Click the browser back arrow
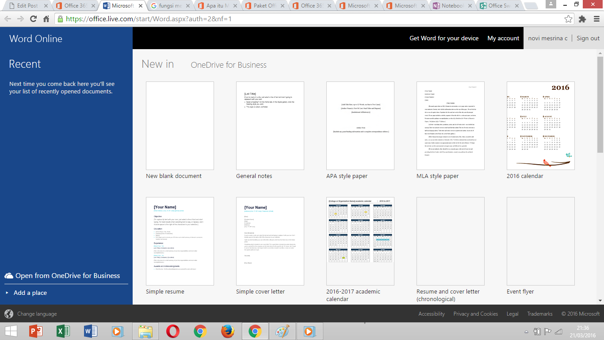The width and height of the screenshot is (604, 340). 8,19
